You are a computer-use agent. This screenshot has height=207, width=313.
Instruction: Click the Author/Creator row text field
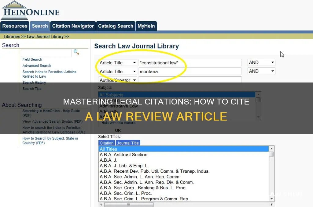[190, 80]
